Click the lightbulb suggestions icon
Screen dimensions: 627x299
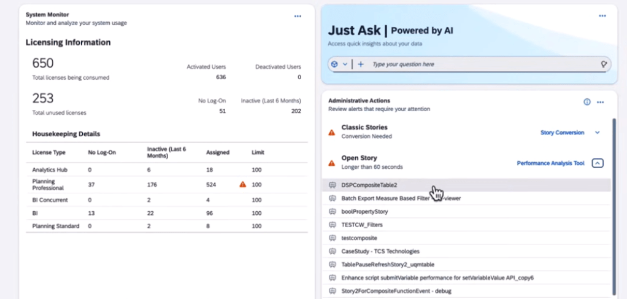coord(604,64)
